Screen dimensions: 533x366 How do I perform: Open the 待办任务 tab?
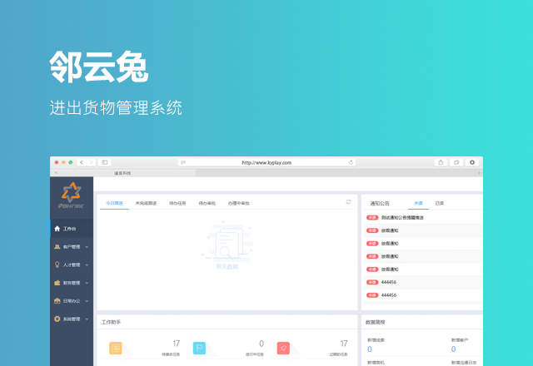[x=179, y=203]
